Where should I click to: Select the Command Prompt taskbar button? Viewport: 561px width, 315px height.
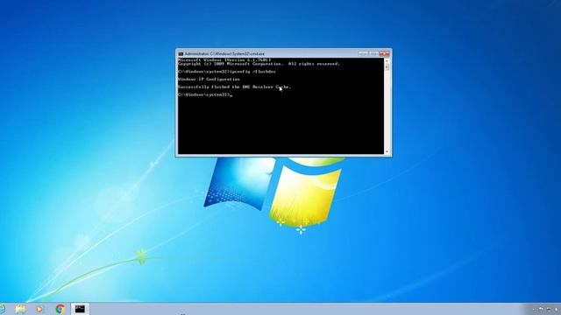point(80,309)
